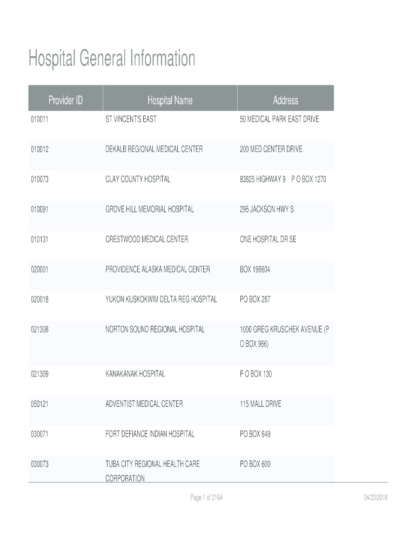The image size is (416, 554).
Task: Click YUKON KUSKOKWIM DELTA REG HOSPITAL
Action: pyautogui.click(x=161, y=299)
